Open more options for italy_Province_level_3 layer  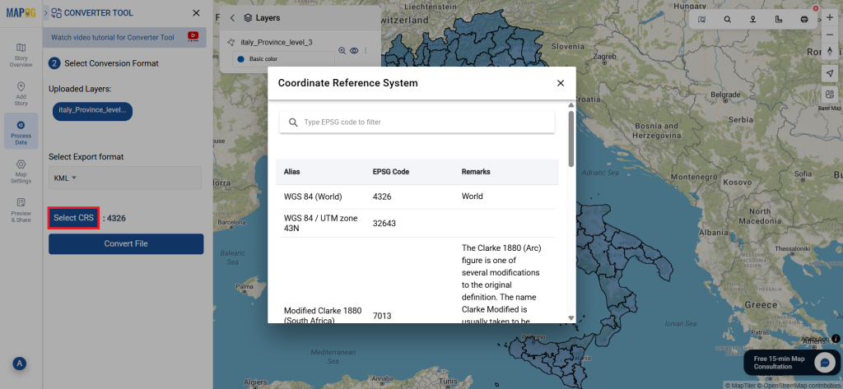366,50
